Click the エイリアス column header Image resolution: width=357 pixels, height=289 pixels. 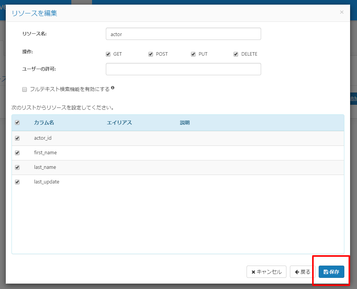(119, 122)
